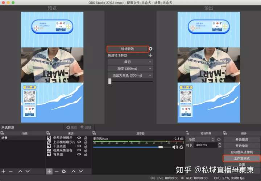Increase transition duration with up stepper

pyautogui.click(x=220, y=144)
